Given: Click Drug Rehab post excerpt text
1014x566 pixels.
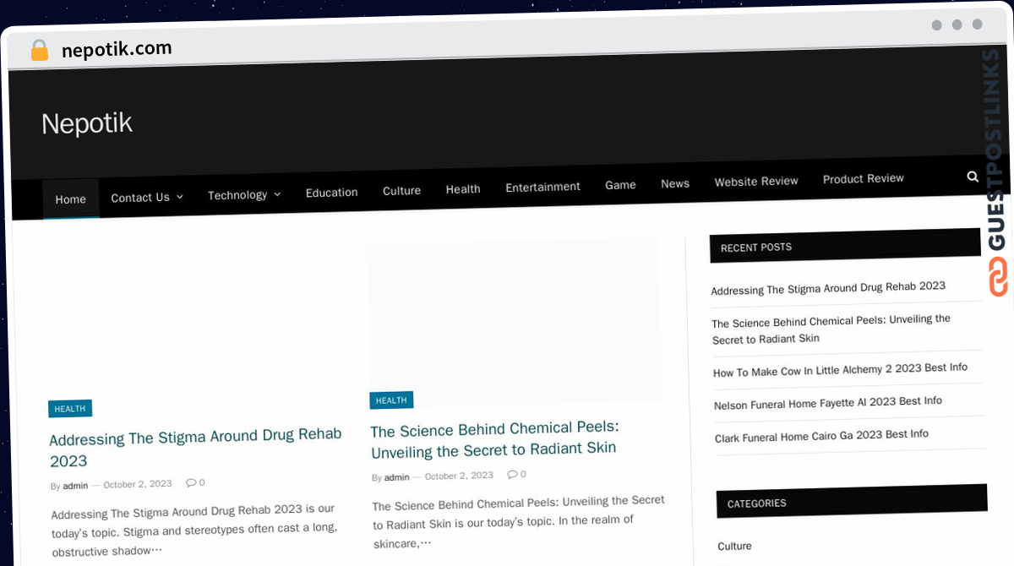Looking at the screenshot, I should pyautogui.click(x=194, y=530).
